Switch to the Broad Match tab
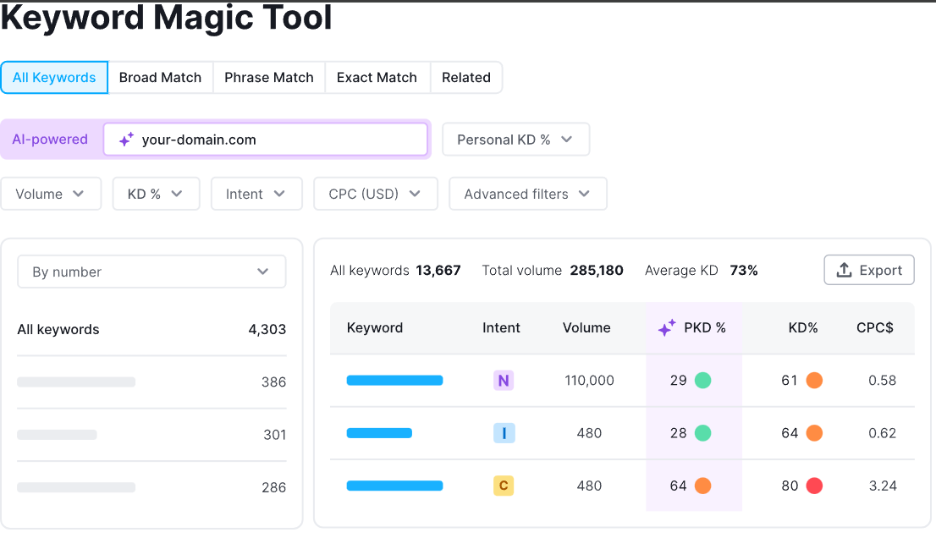Screen dimensions: 936x549 tap(160, 77)
